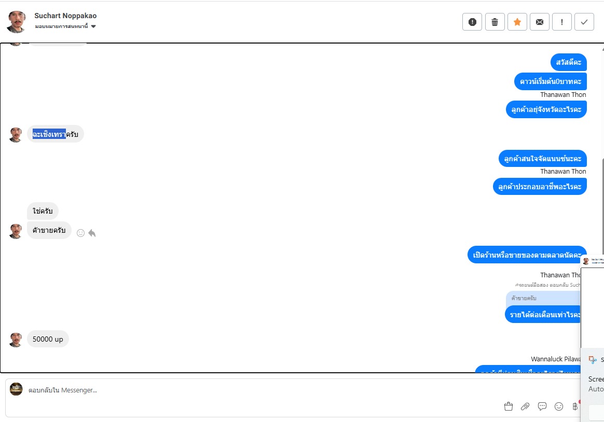Open Suchart's profile picture in header

coord(17,21)
